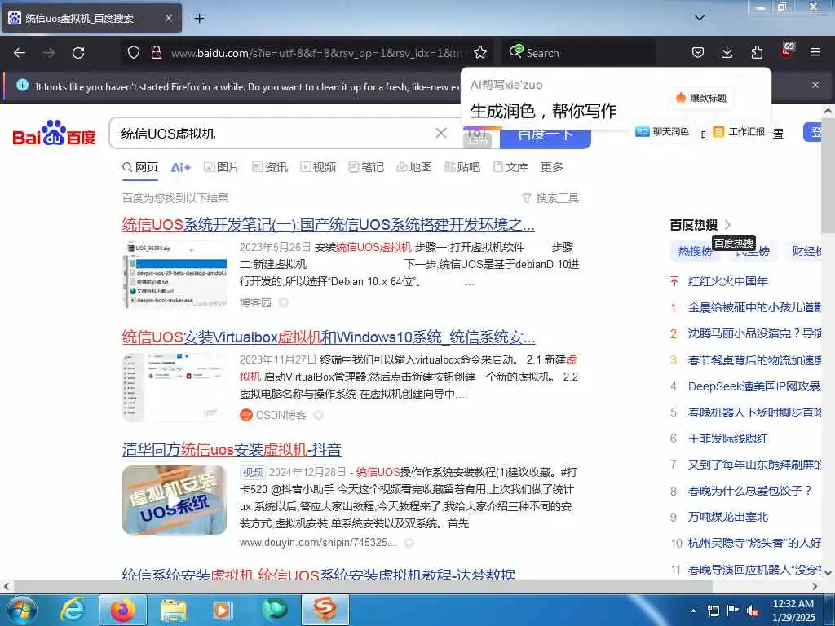Go back to the previous page
Image resolution: width=835 pixels, height=626 pixels.
[20, 53]
